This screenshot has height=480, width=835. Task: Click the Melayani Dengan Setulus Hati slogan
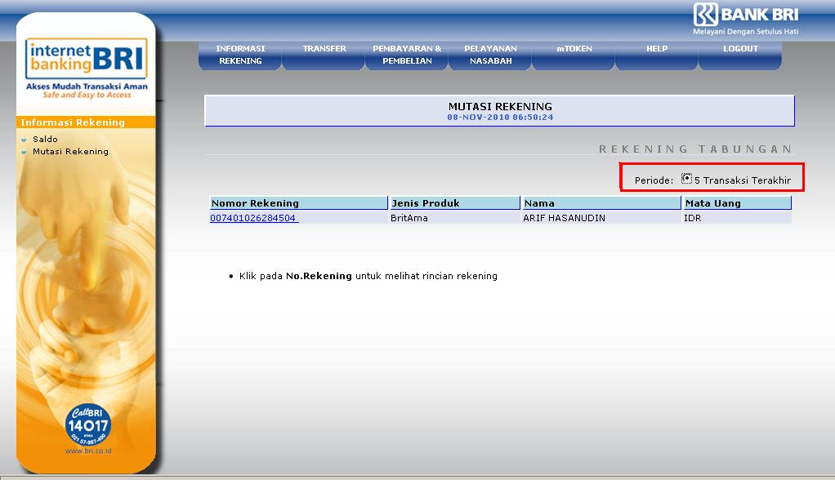(745, 31)
